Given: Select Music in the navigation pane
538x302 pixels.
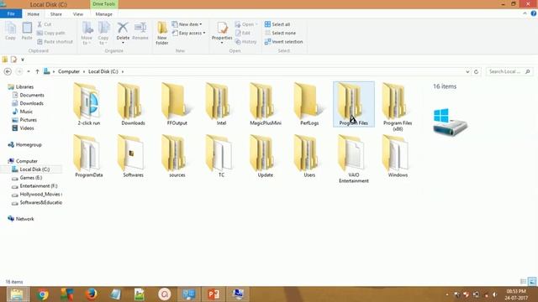Looking at the screenshot, I should [26, 112].
